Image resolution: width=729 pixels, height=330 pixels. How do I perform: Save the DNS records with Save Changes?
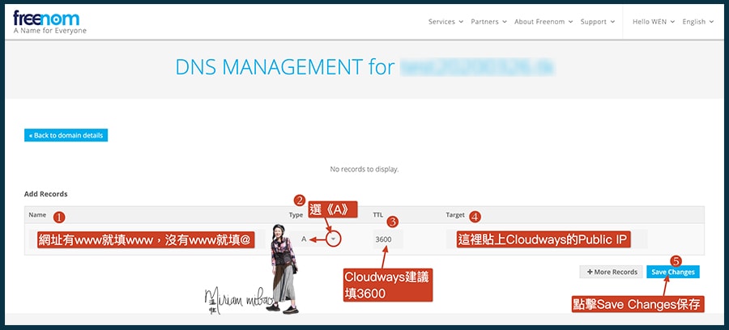673,272
